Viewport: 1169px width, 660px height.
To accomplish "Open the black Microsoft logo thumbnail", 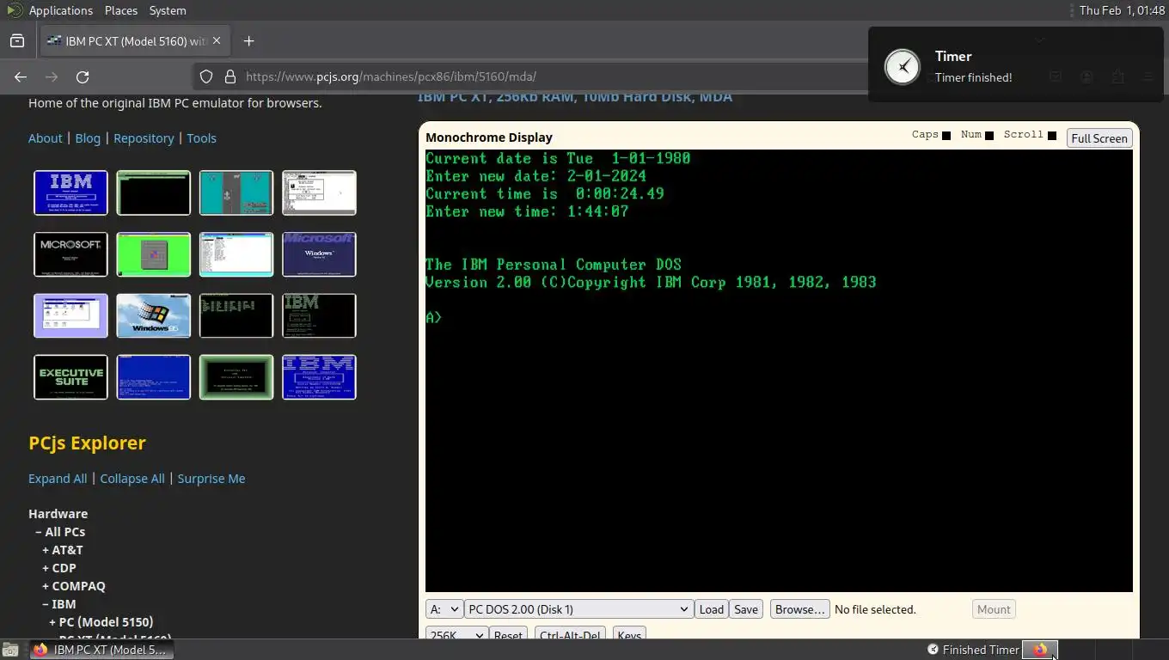I will [x=70, y=254].
